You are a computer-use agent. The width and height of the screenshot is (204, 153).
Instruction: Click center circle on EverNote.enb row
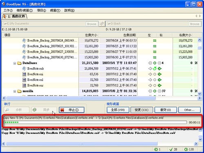155,69
